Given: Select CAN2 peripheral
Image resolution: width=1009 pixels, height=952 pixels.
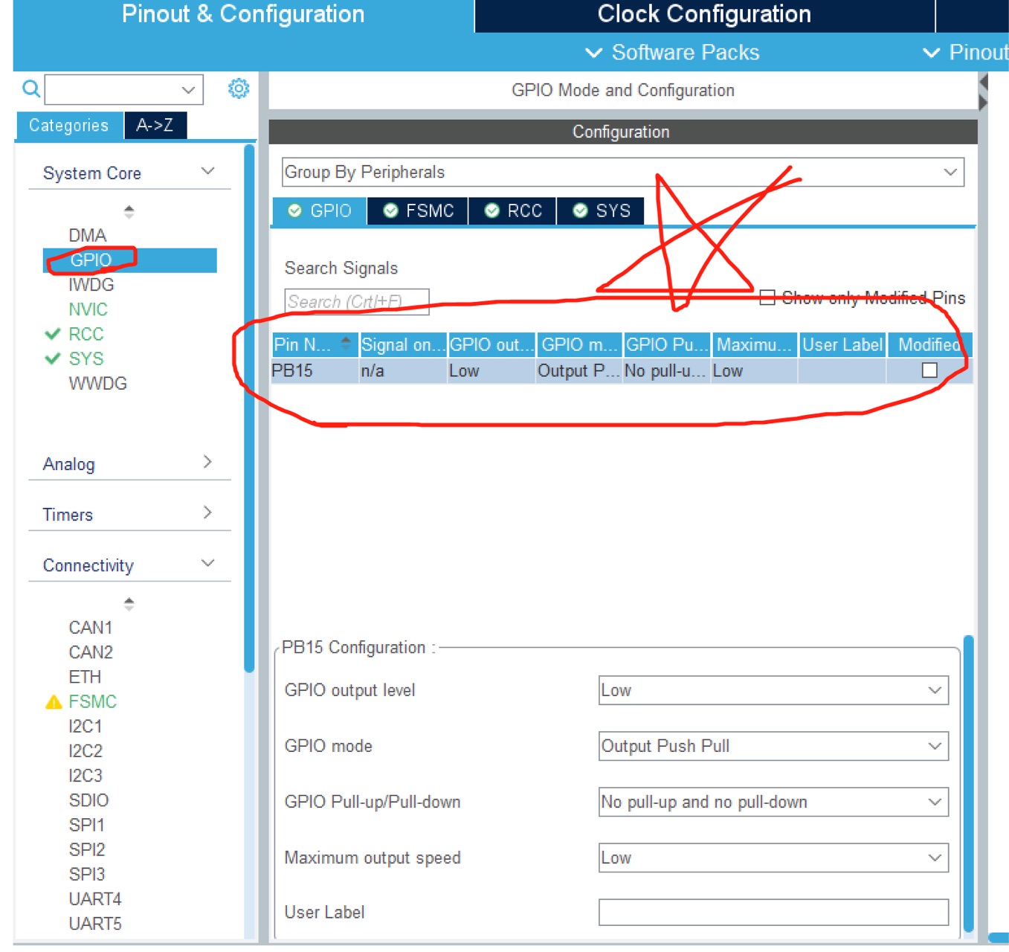Looking at the screenshot, I should click(x=91, y=652).
